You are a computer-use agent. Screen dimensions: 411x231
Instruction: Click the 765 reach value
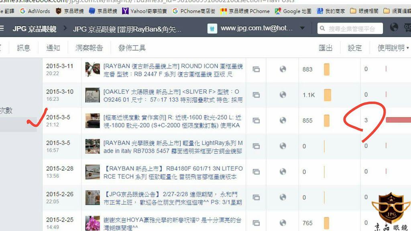pos(307,223)
